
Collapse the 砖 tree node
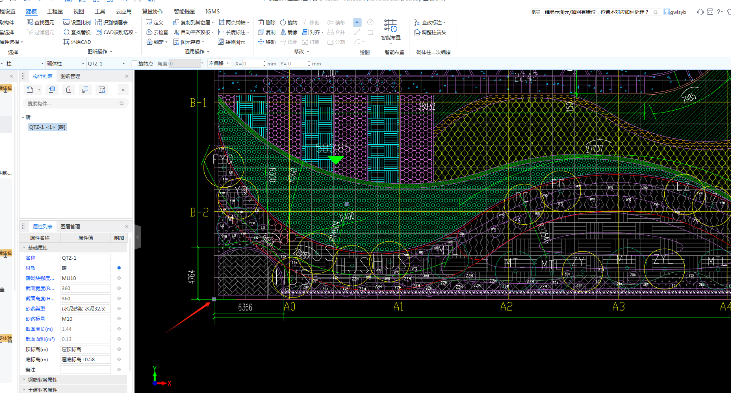[x=23, y=117]
